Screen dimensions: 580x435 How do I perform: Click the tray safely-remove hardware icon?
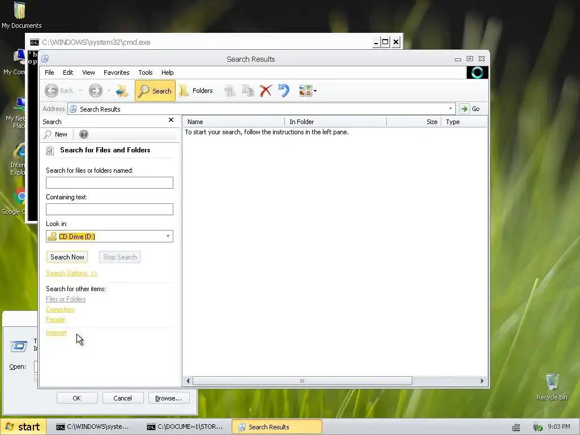[537, 427]
